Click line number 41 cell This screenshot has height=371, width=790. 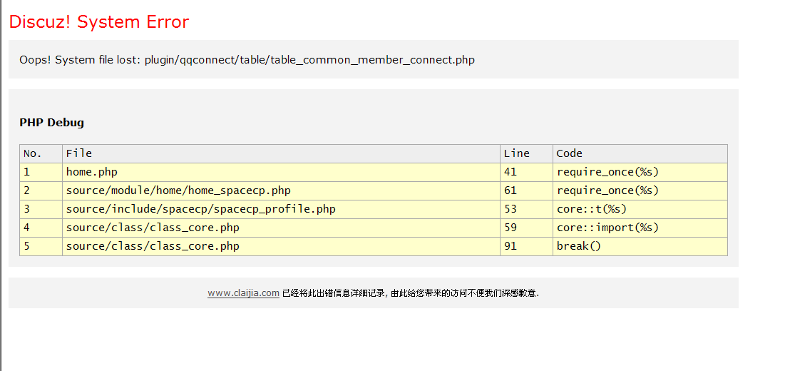[511, 172]
